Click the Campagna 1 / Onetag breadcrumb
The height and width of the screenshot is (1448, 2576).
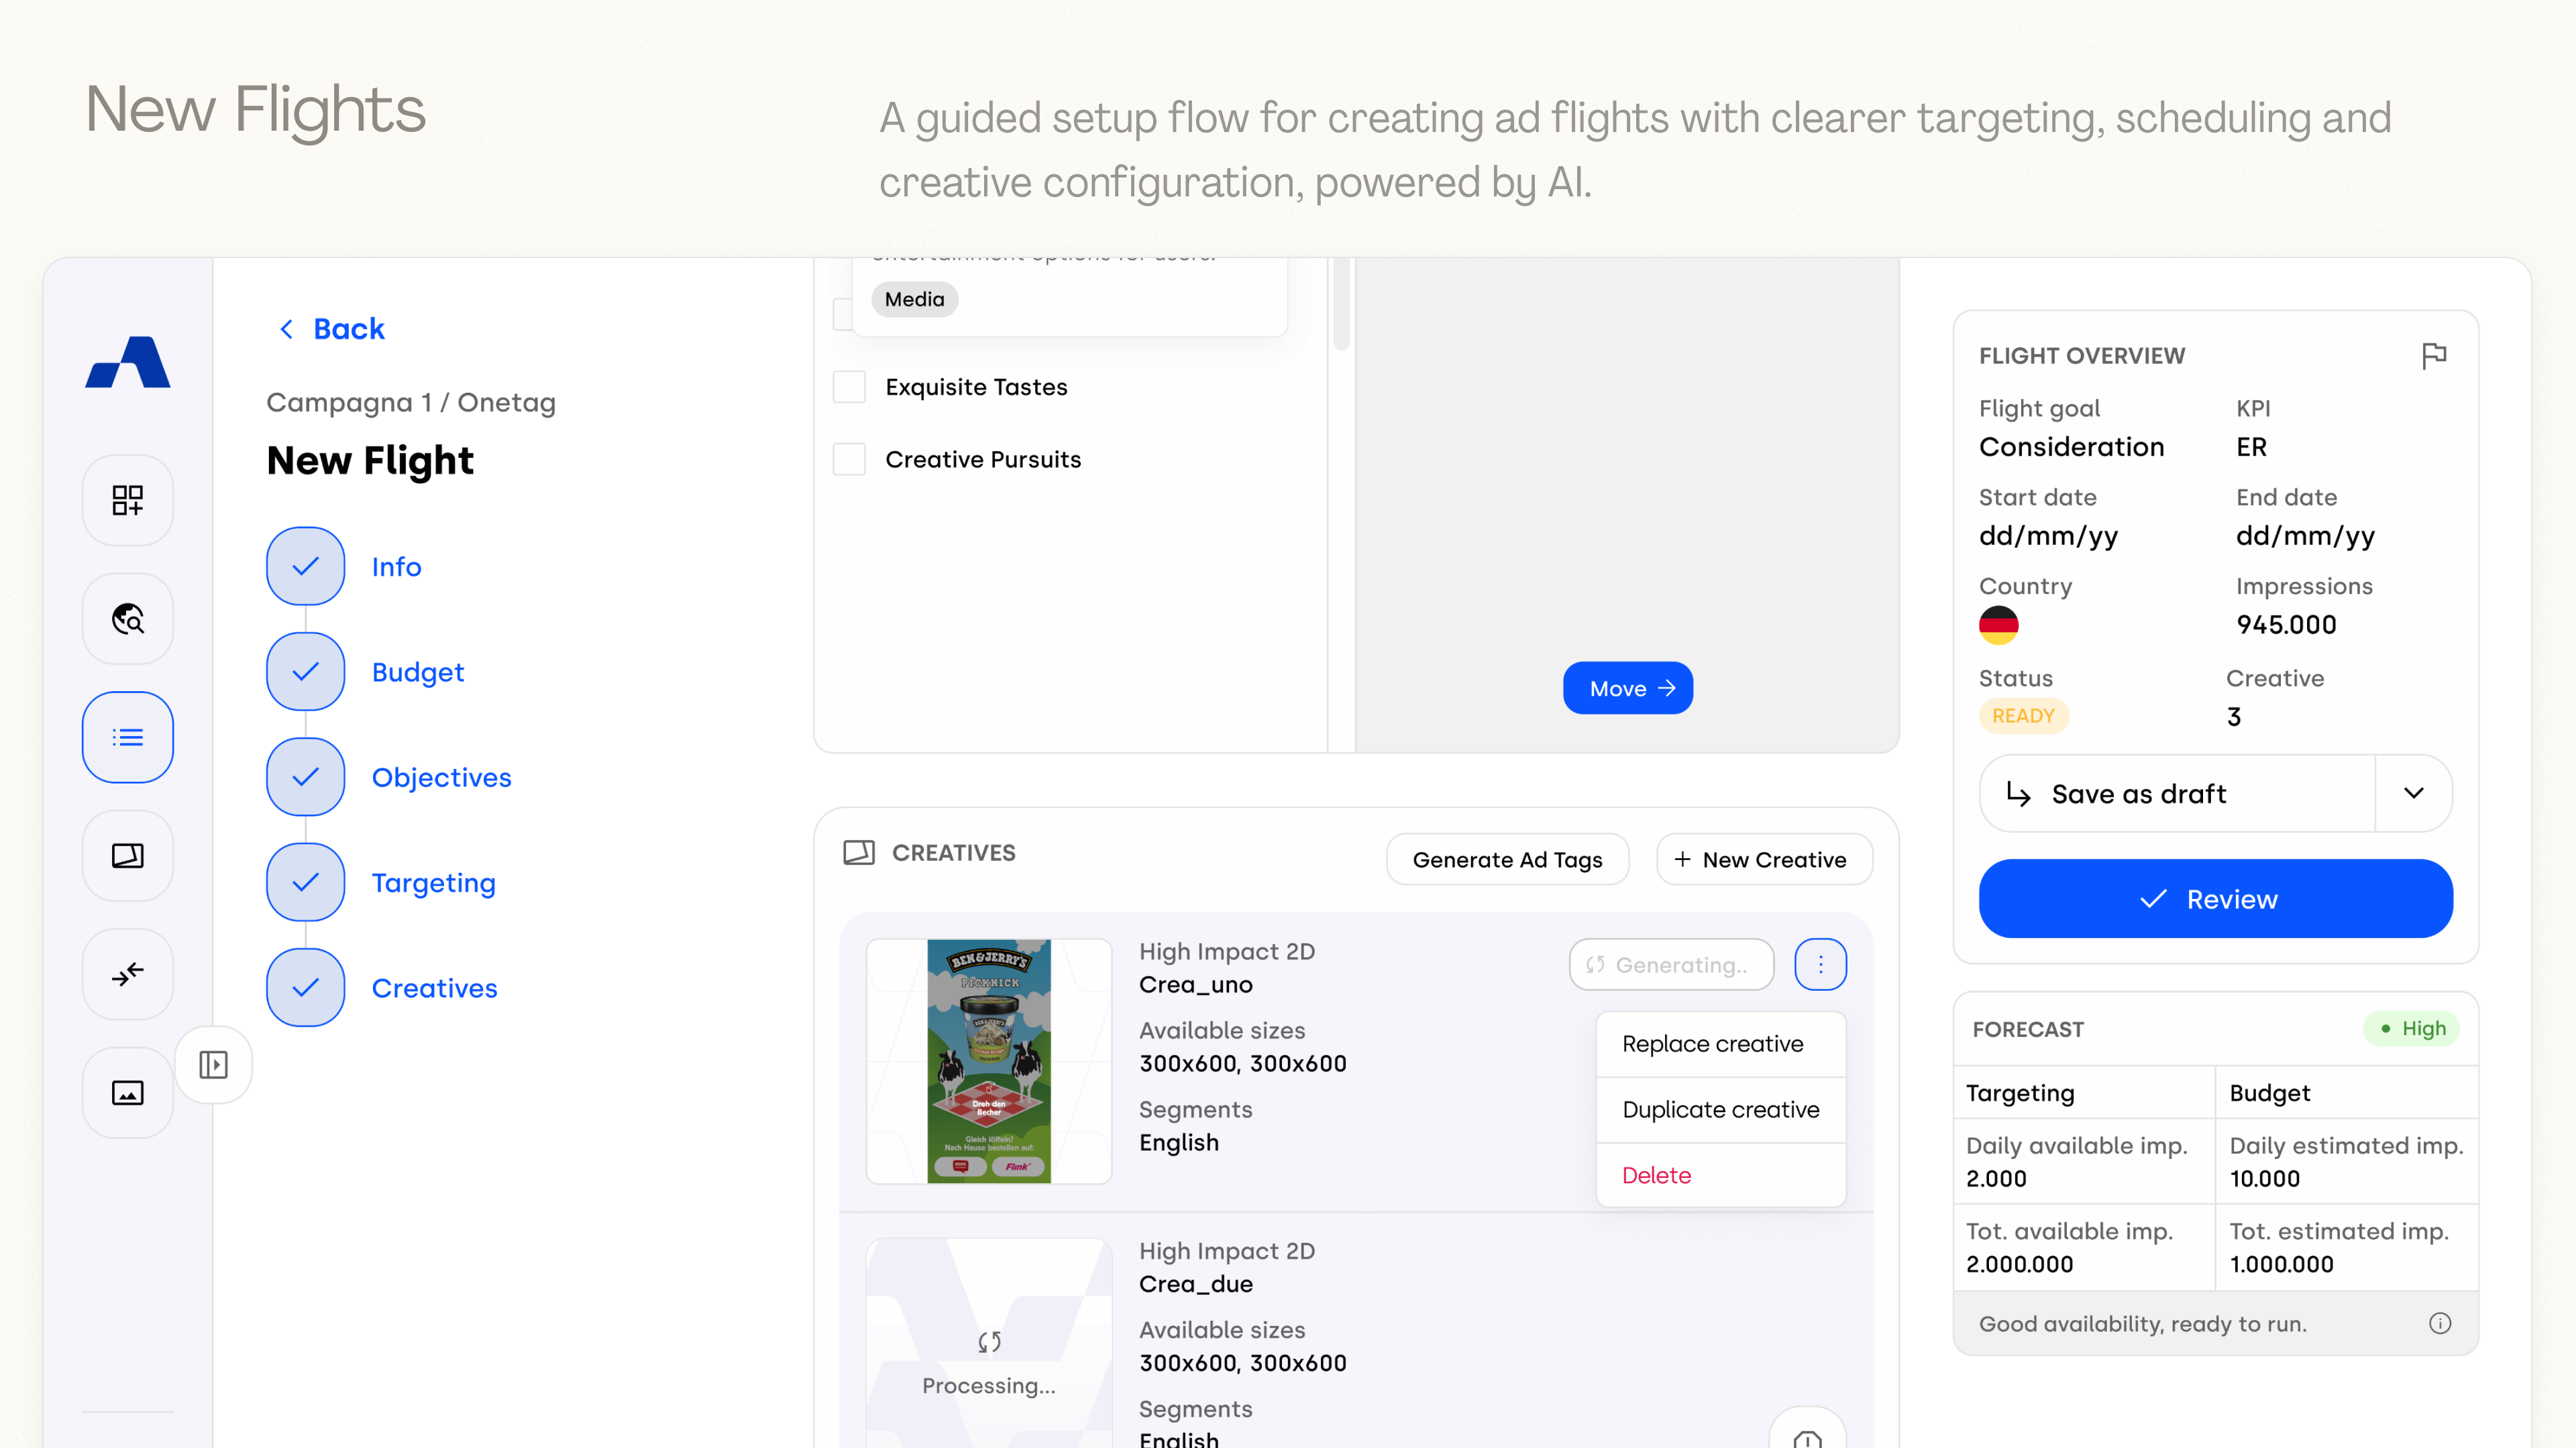point(411,403)
